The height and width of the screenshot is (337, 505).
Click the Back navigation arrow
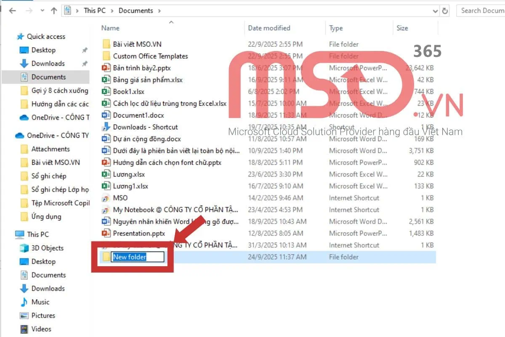point(12,11)
